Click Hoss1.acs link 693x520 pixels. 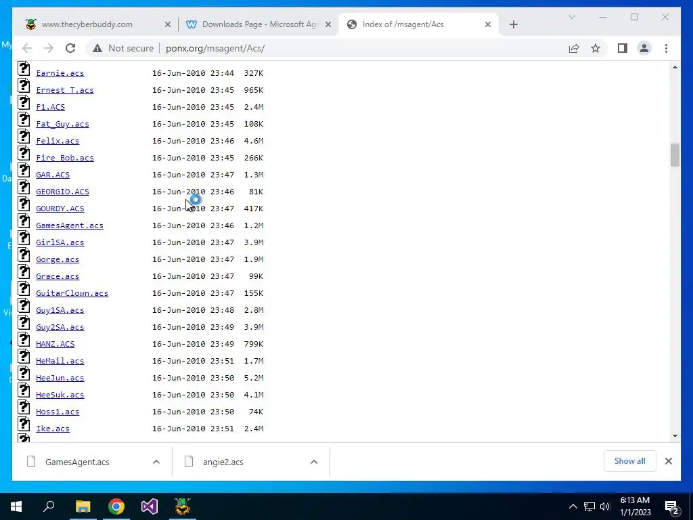pyautogui.click(x=58, y=412)
